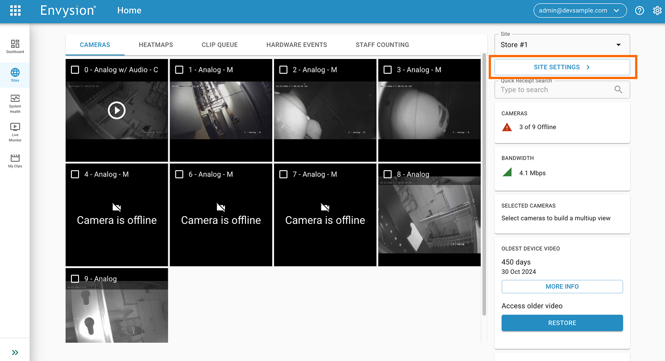665x361 pixels.
Task: Check the box for camera 0 - Analog w/ Audio
Action: coord(75,70)
